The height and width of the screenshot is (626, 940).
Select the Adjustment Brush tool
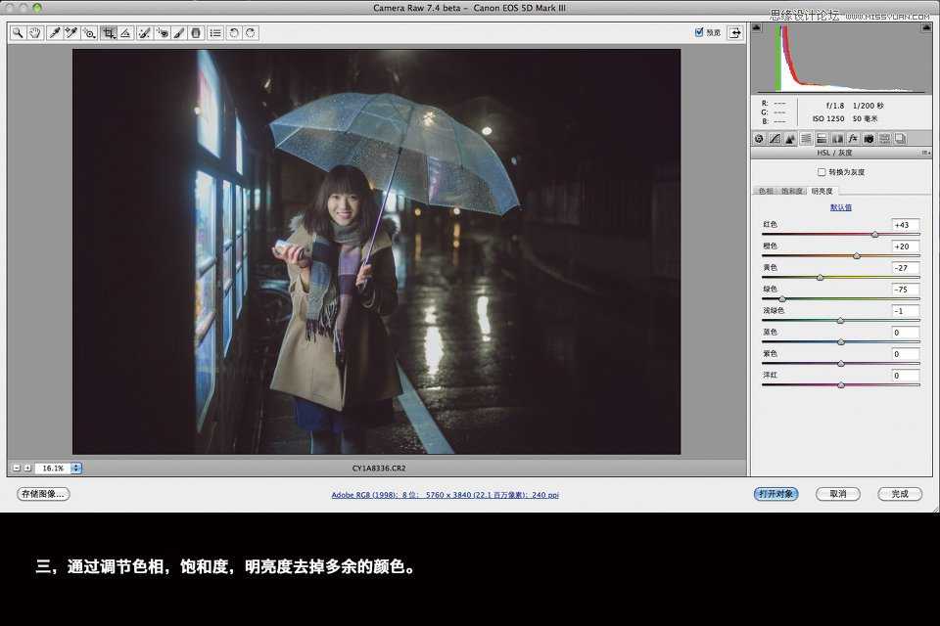[177, 32]
